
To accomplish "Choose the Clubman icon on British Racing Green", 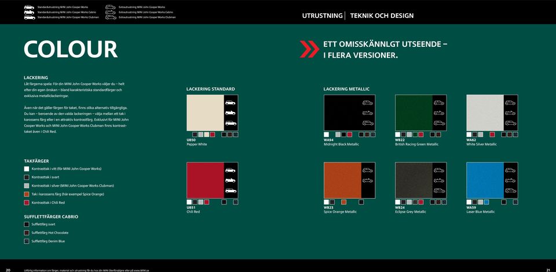I will 440,123.
